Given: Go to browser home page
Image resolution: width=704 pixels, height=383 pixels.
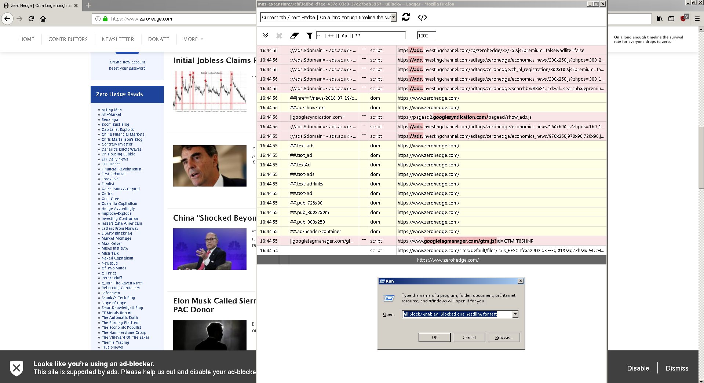Looking at the screenshot, I should [43, 19].
